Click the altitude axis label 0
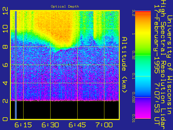This screenshot has height=130, width=173. (x=5, y=119)
